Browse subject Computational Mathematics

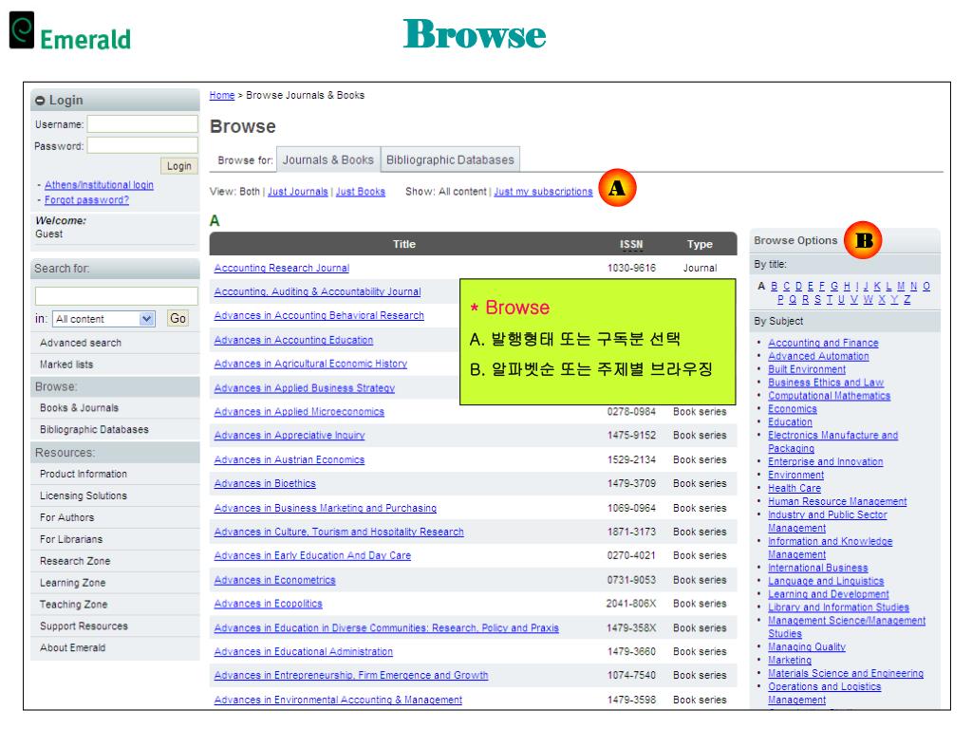830,396
